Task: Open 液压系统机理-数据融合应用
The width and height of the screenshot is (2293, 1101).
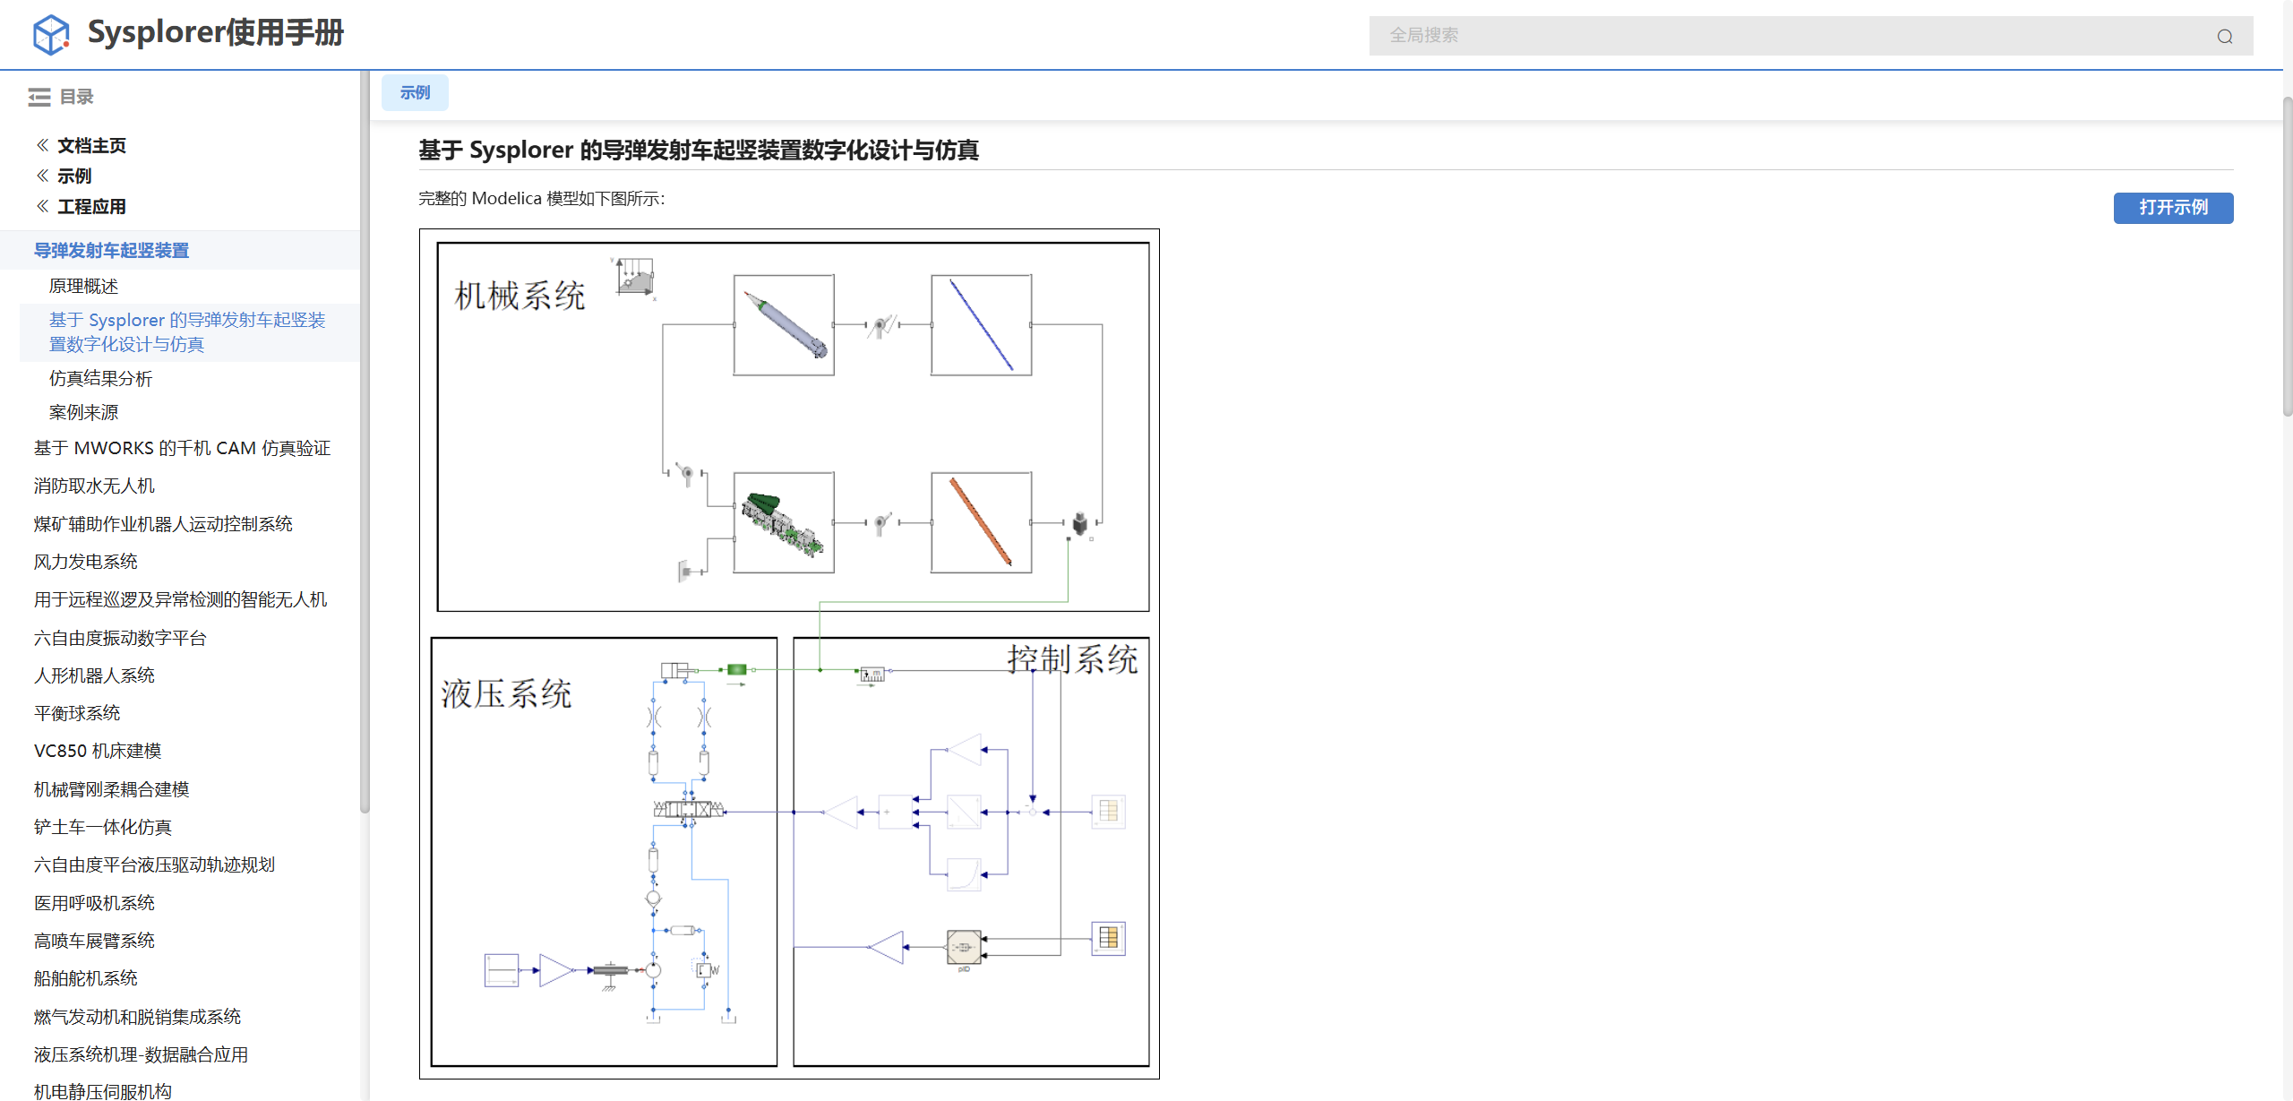Action: tap(142, 1054)
